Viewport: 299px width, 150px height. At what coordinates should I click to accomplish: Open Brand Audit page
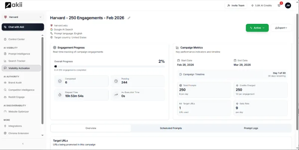click(x=16, y=83)
